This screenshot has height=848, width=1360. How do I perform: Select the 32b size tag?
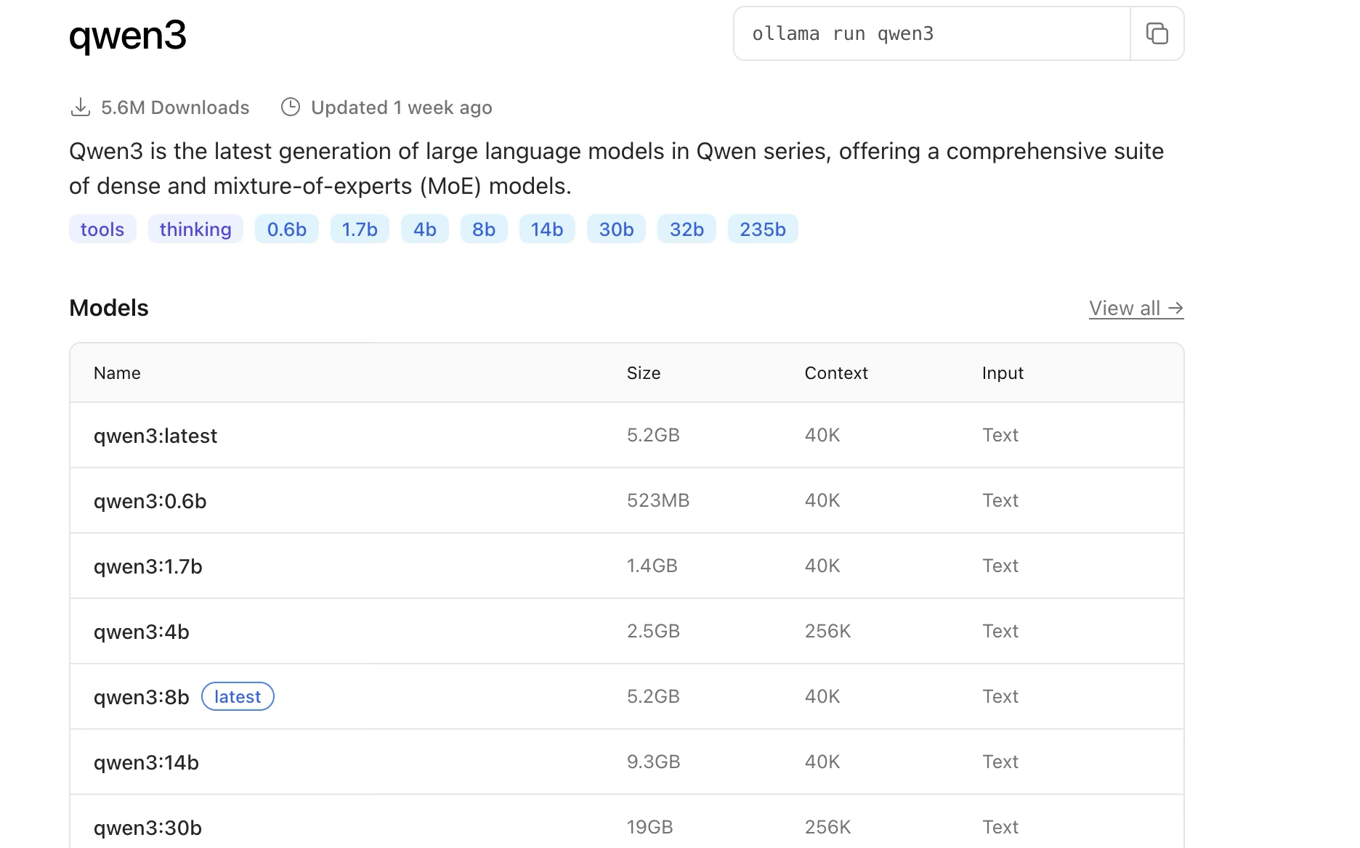pos(687,229)
